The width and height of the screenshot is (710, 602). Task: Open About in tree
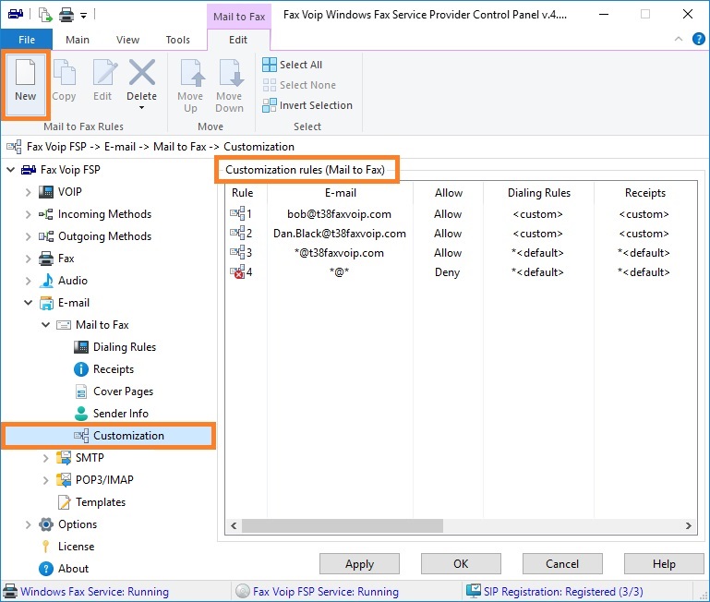pos(73,569)
